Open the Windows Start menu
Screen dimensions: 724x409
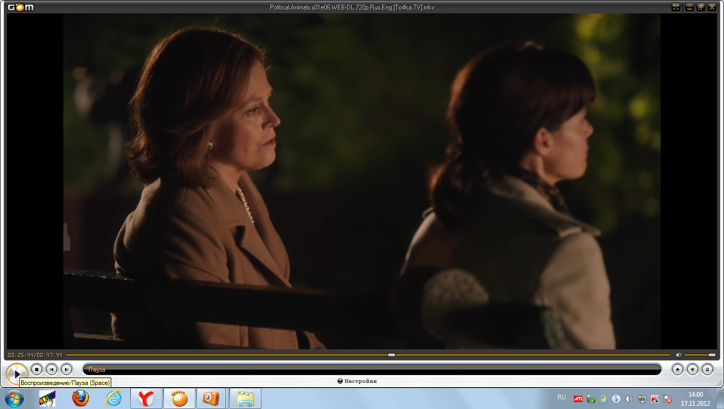tap(14, 398)
